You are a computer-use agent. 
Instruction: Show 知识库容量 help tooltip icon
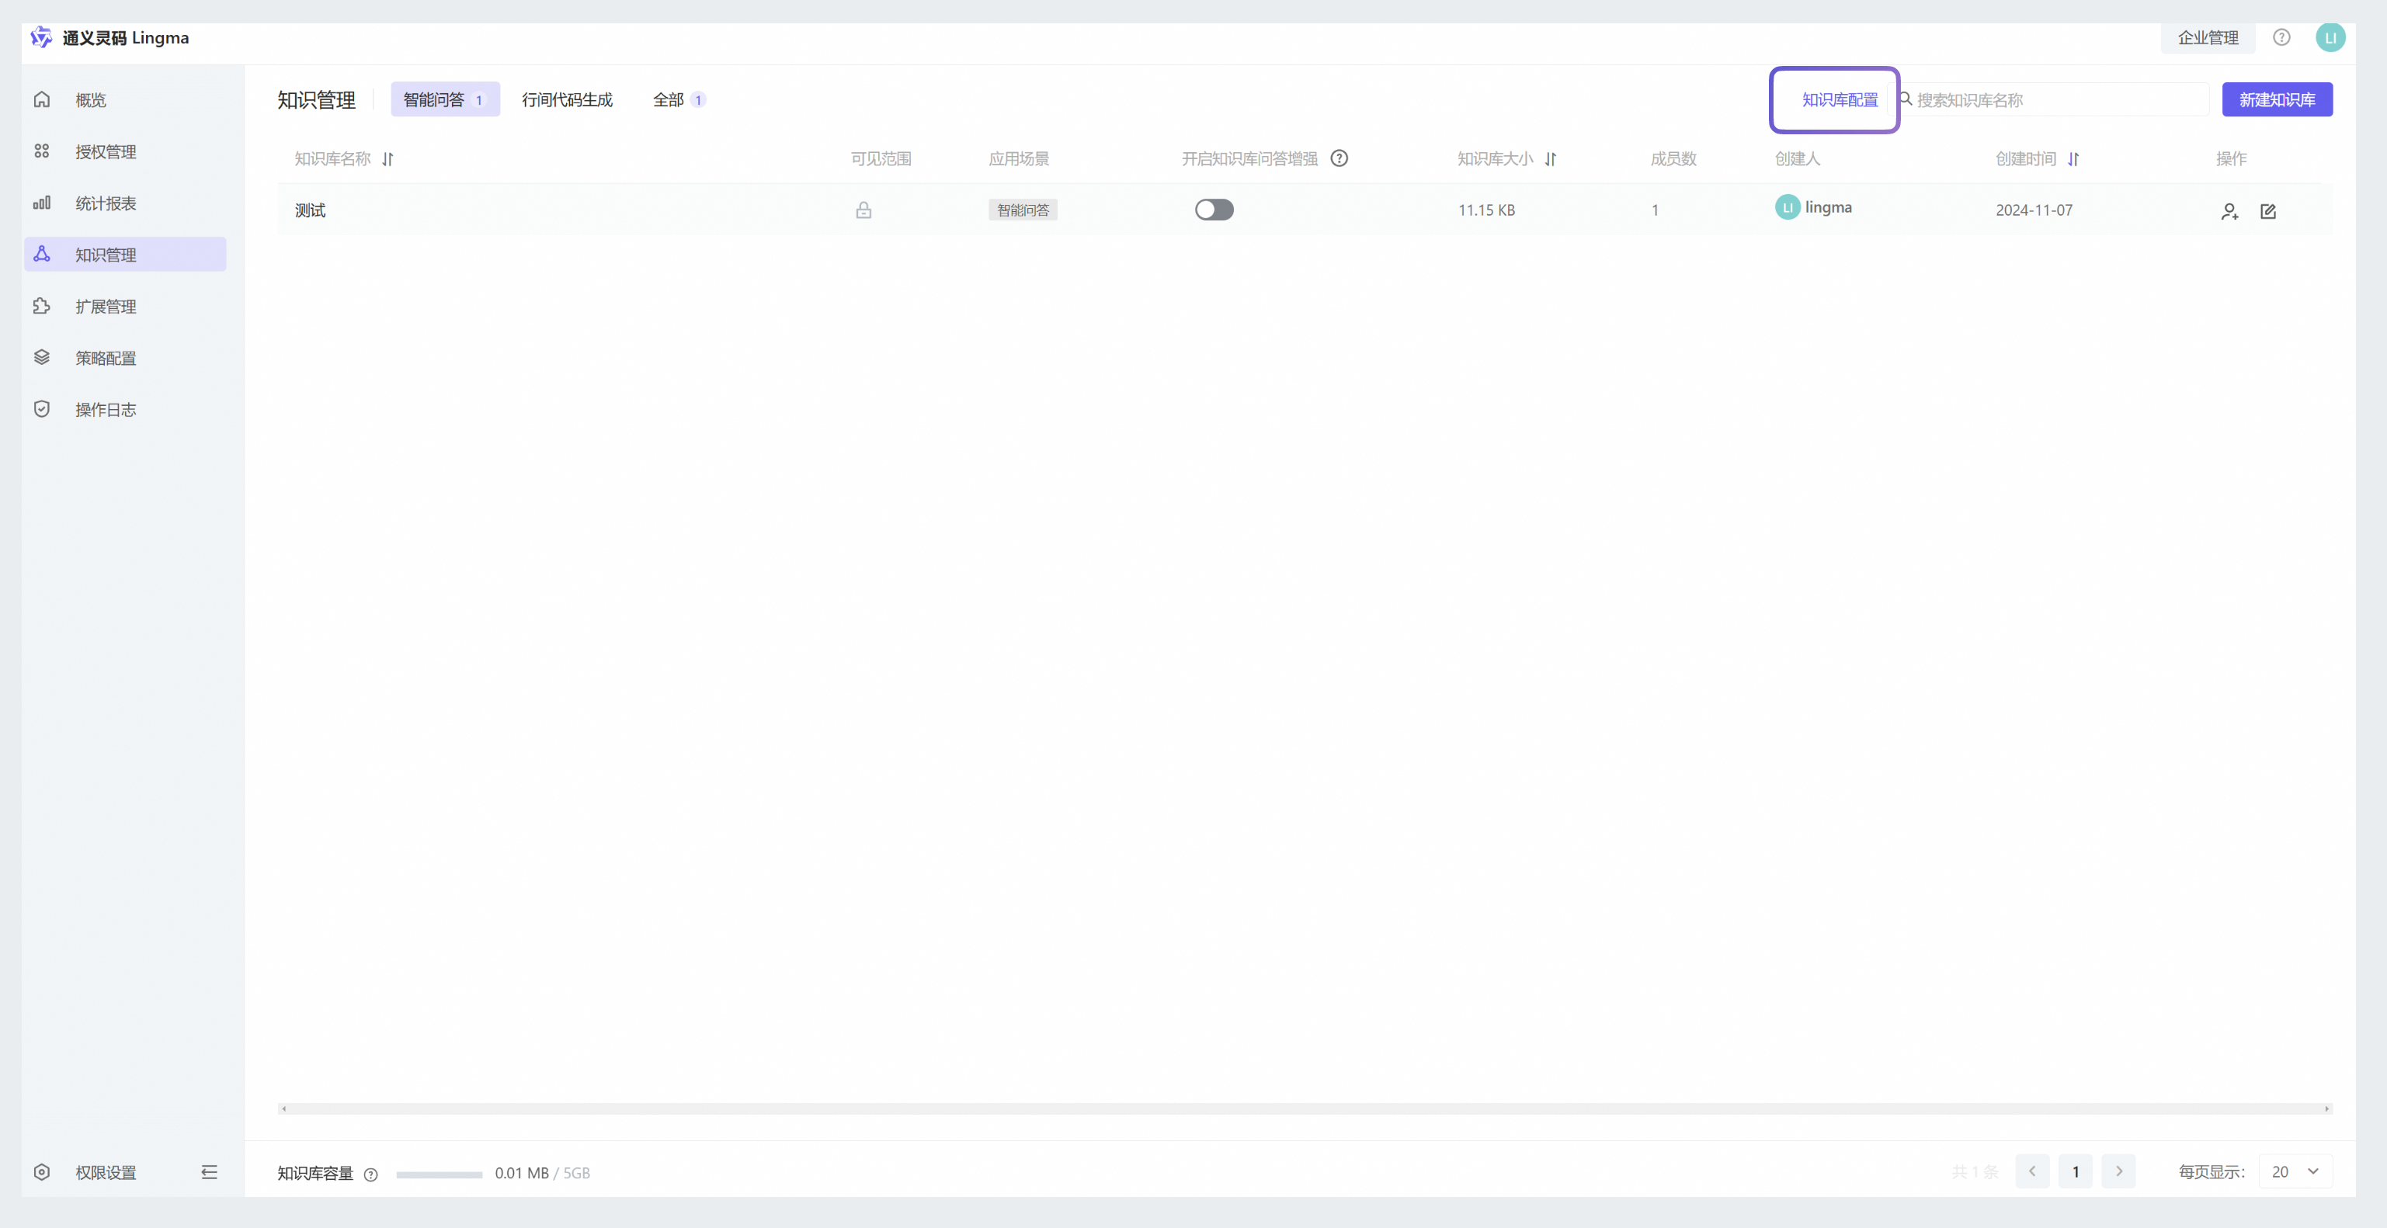[x=370, y=1174]
